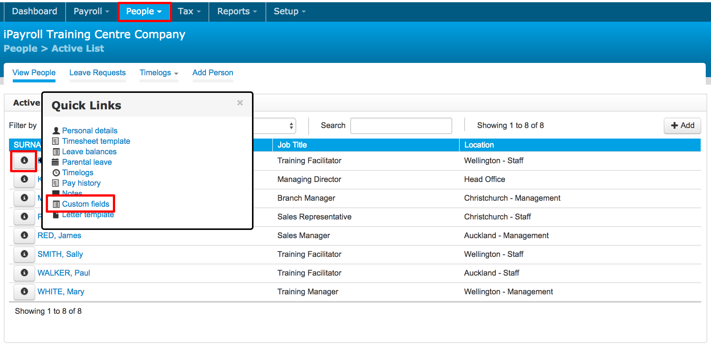Expand the Timelogs tab dropdown
Screen dimensions: 711x349
(x=159, y=73)
